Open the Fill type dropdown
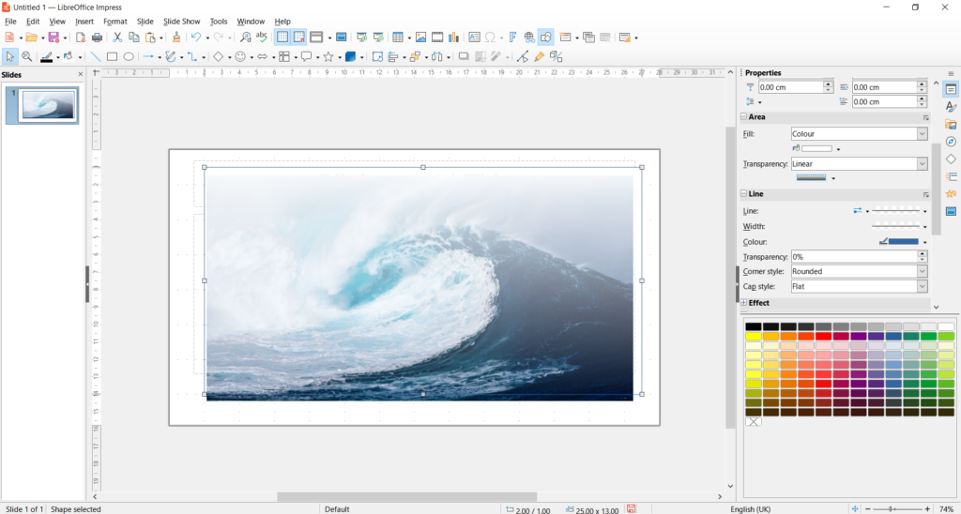 click(x=922, y=134)
